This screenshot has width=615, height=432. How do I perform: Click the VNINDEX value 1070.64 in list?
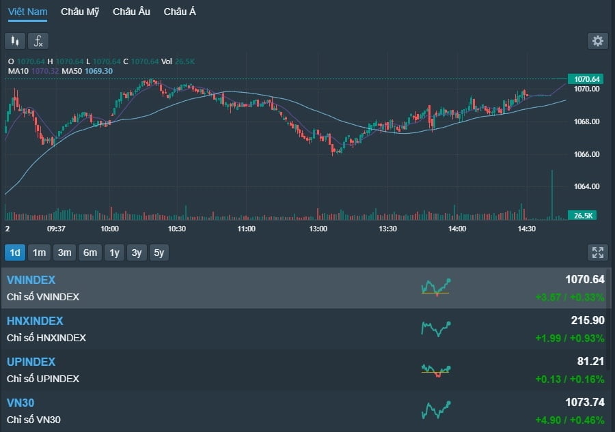click(585, 279)
